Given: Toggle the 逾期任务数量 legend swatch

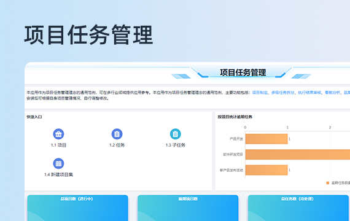Looking at the screenshot, I should (x=328, y=183).
